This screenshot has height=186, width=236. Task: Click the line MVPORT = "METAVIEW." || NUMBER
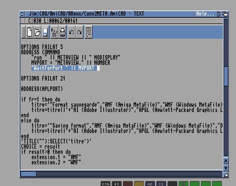71,63
